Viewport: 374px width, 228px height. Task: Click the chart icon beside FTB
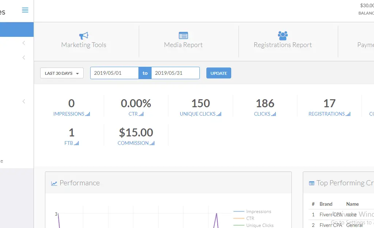point(76,143)
